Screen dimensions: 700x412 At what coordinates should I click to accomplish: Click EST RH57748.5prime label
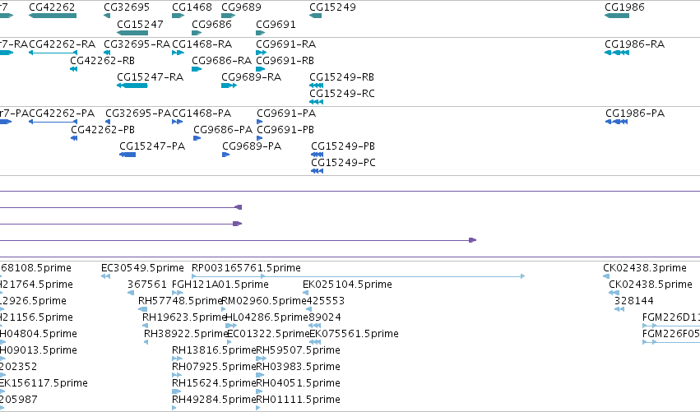[180, 301]
